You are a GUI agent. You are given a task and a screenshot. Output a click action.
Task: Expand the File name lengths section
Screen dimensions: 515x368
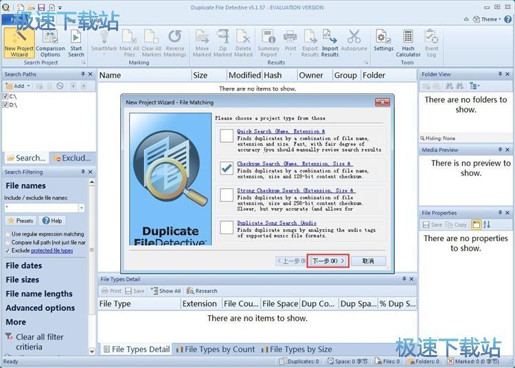[39, 294]
